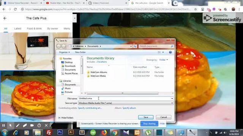Open the Organize dropdown menu
The height and width of the screenshot is (136, 243).
pyautogui.click(x=64, y=52)
